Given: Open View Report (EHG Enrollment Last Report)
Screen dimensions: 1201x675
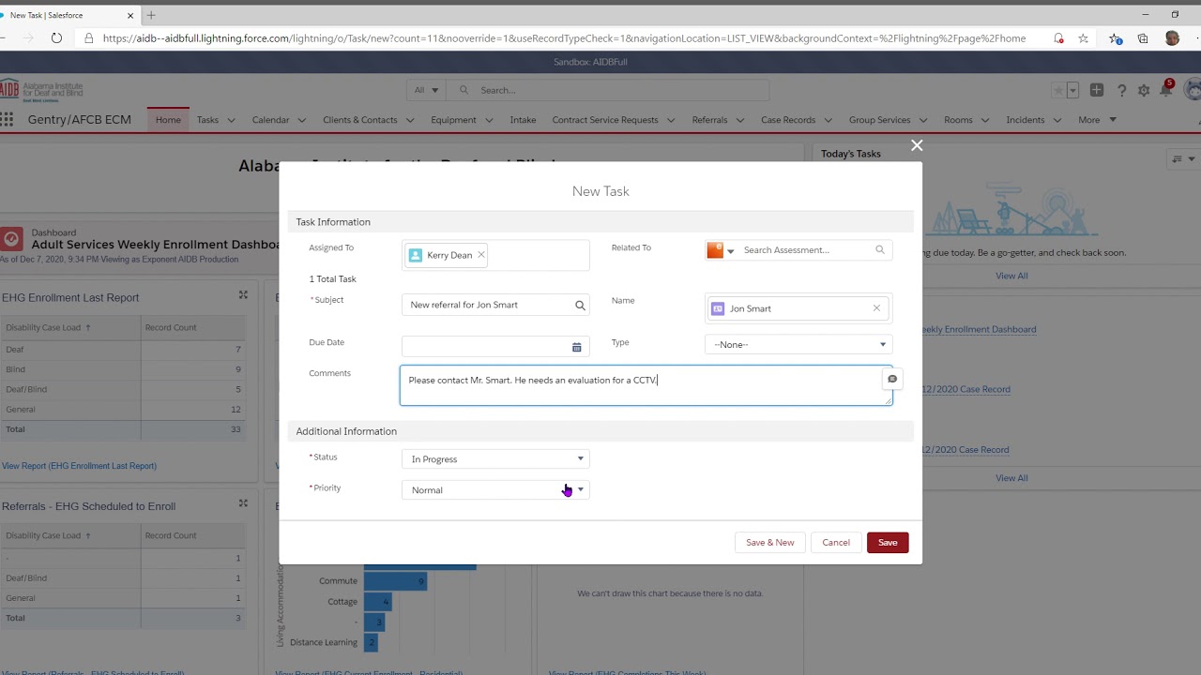Looking at the screenshot, I should (x=79, y=466).
